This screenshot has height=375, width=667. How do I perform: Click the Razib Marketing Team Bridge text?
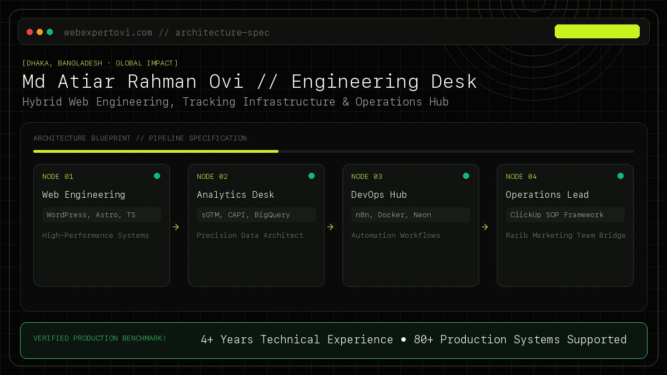pos(566,236)
